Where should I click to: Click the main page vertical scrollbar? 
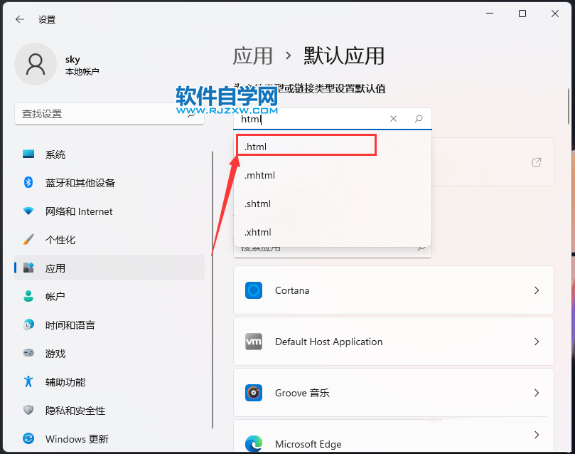[x=569, y=107]
